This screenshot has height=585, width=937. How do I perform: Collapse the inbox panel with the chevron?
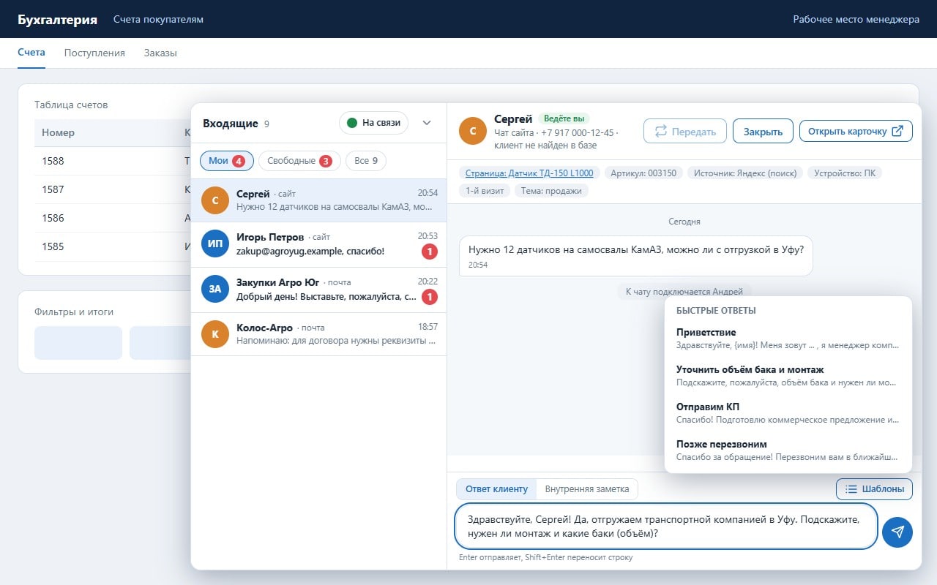click(427, 123)
